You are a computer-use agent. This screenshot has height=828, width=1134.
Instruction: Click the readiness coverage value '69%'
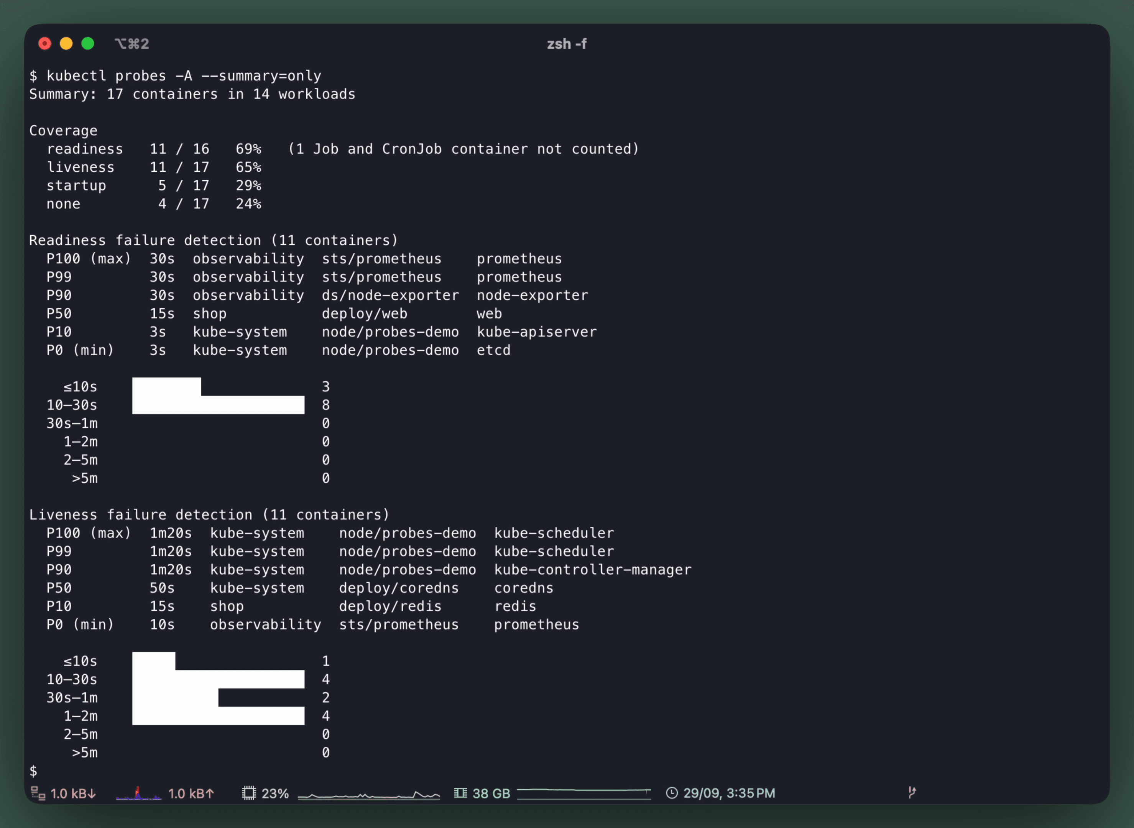pos(248,149)
